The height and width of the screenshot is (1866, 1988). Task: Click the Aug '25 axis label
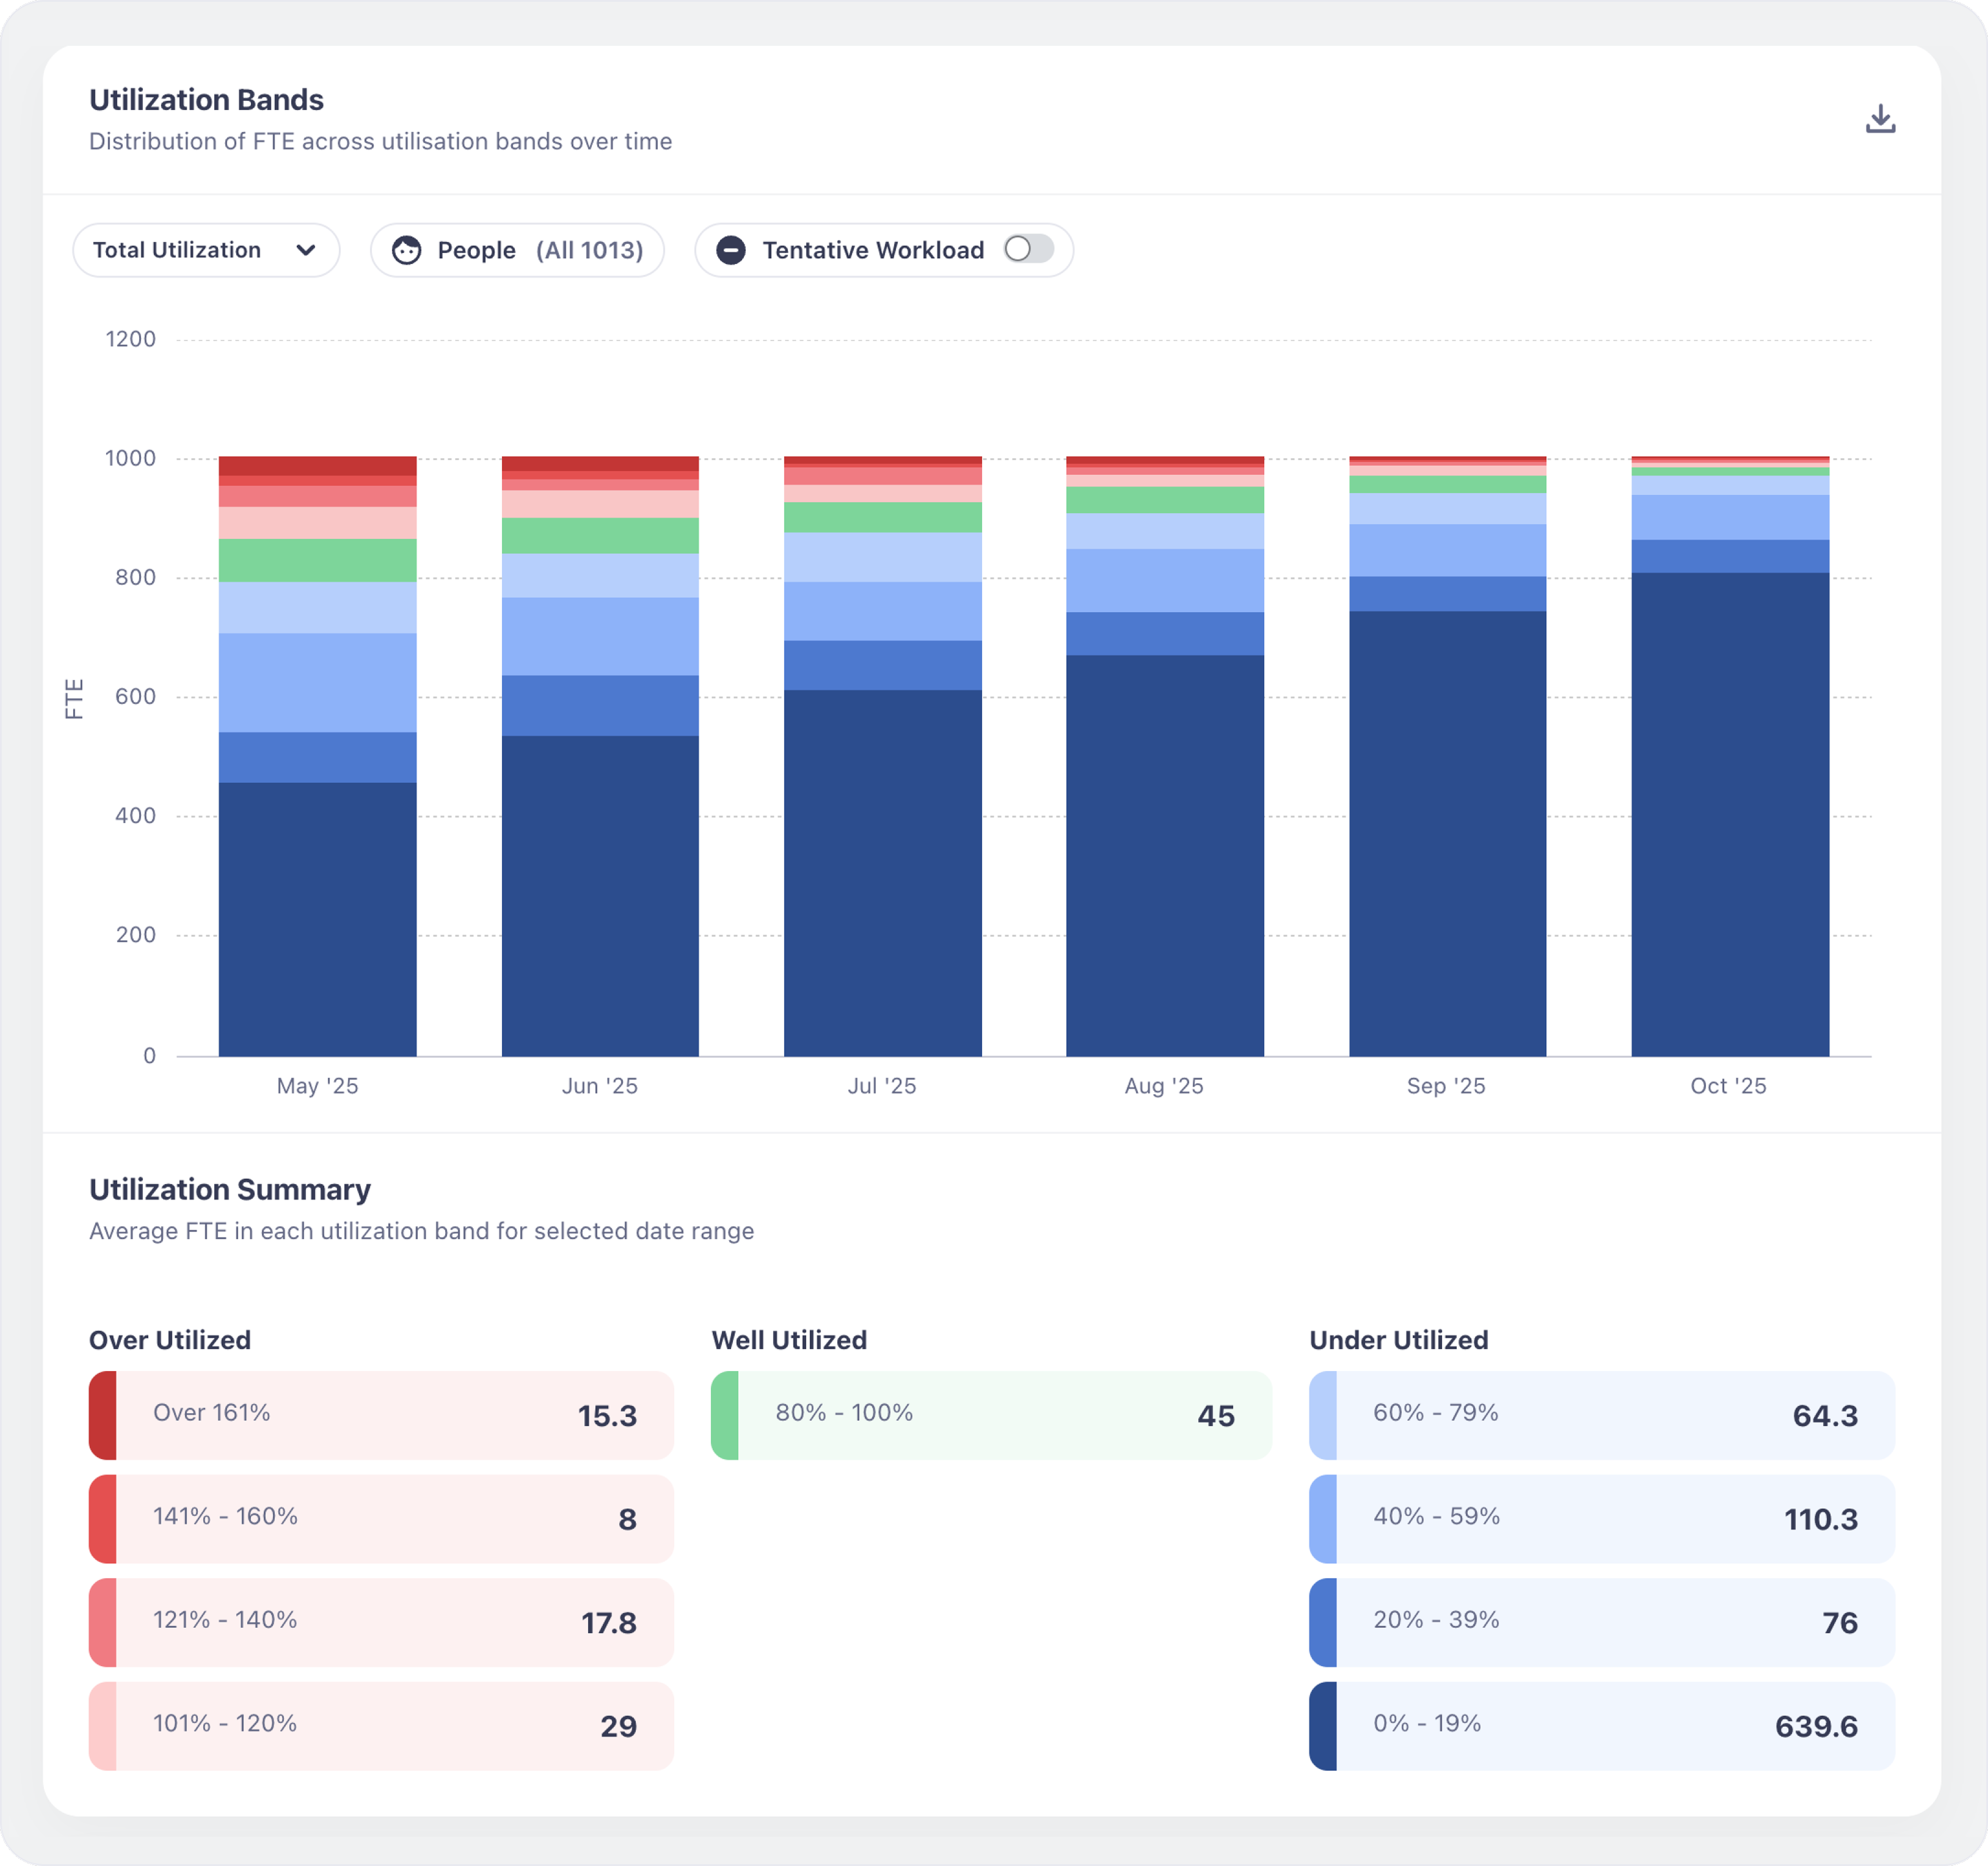1164,1086
